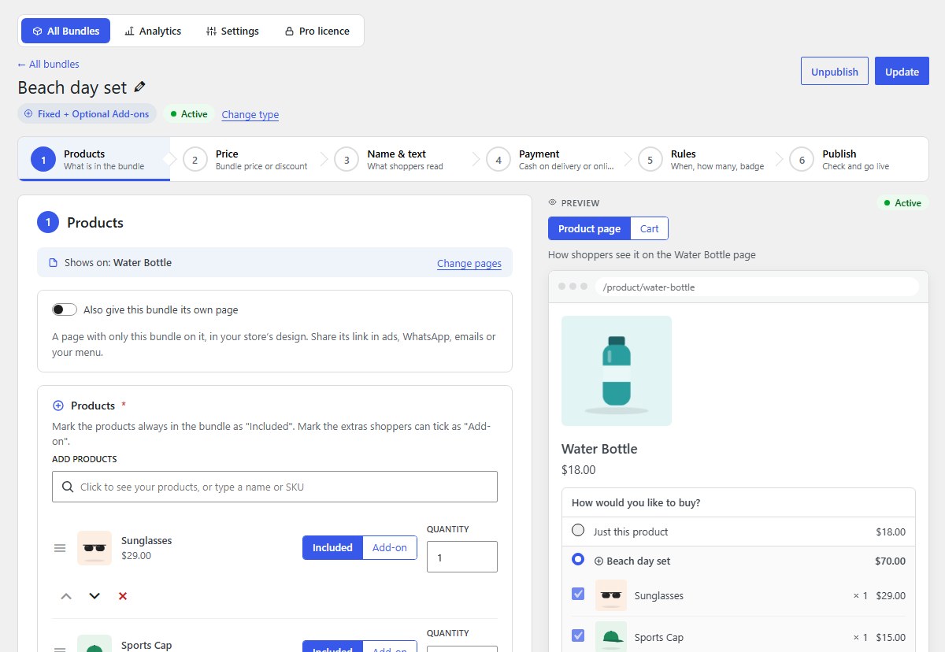This screenshot has width=945, height=652.
Task: Move Sunglasses down with the down arrow
Action: tap(94, 596)
